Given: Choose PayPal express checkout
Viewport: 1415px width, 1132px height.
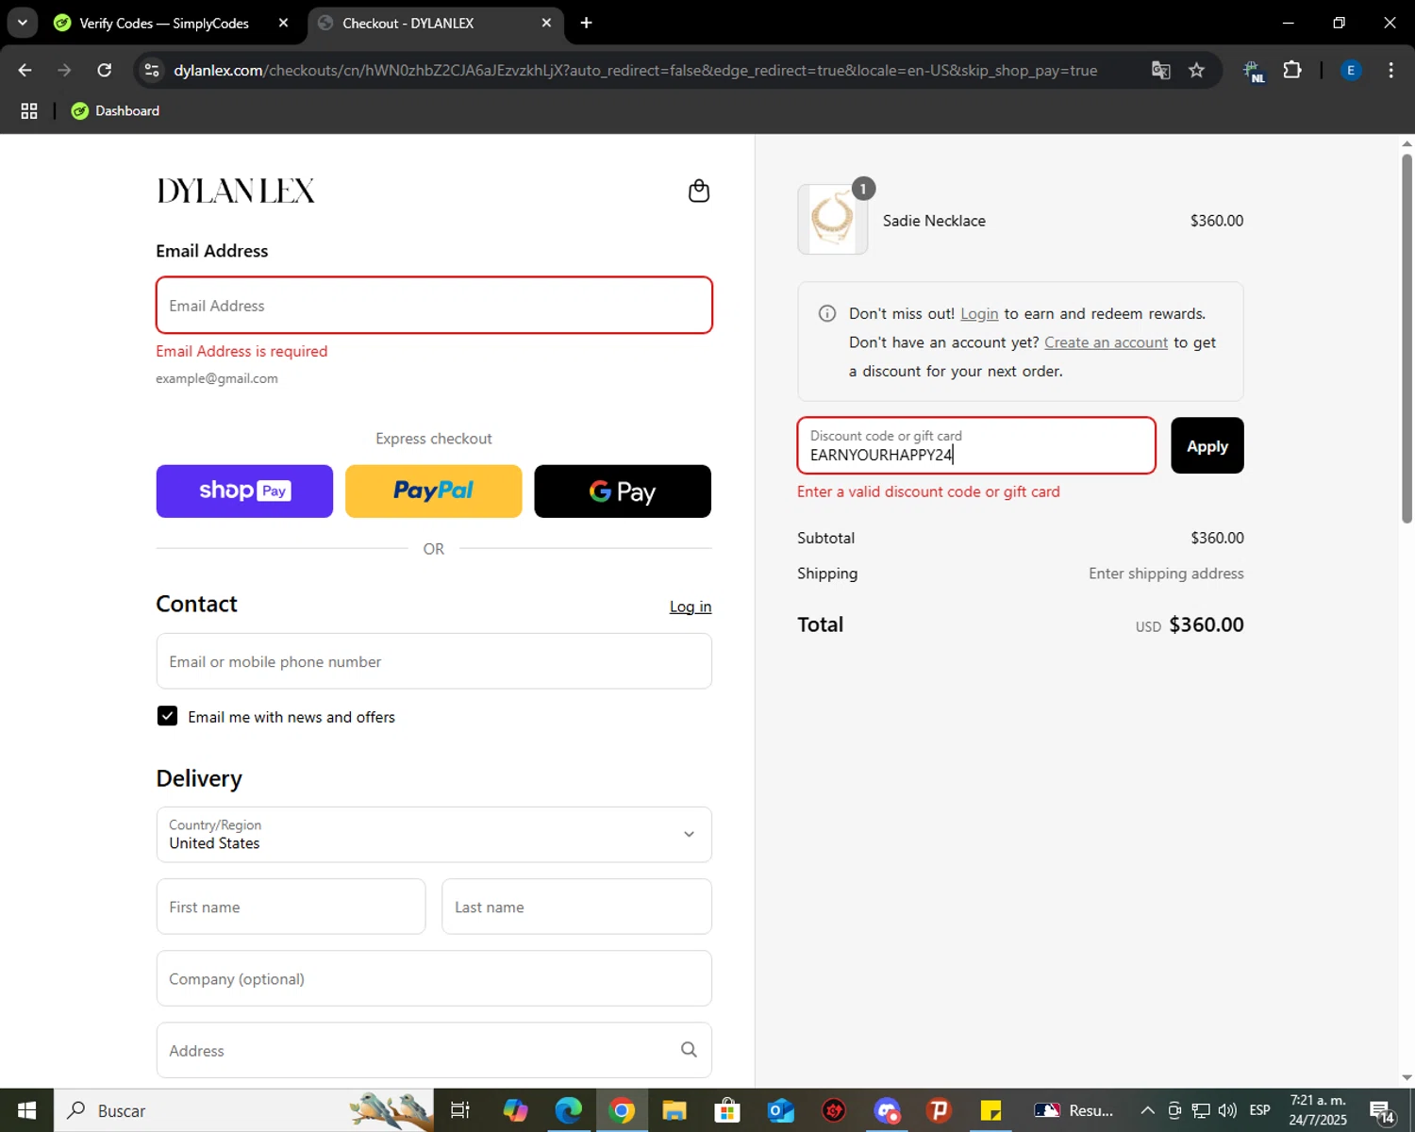Looking at the screenshot, I should [433, 491].
